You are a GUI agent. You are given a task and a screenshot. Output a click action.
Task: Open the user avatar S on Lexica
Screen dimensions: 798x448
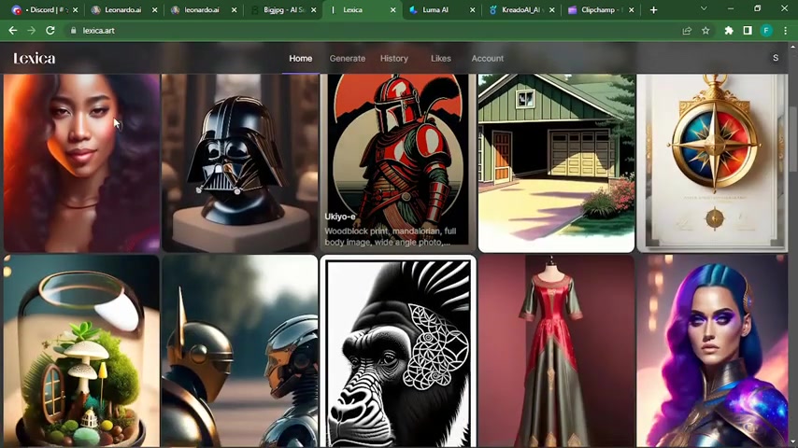[775, 58]
